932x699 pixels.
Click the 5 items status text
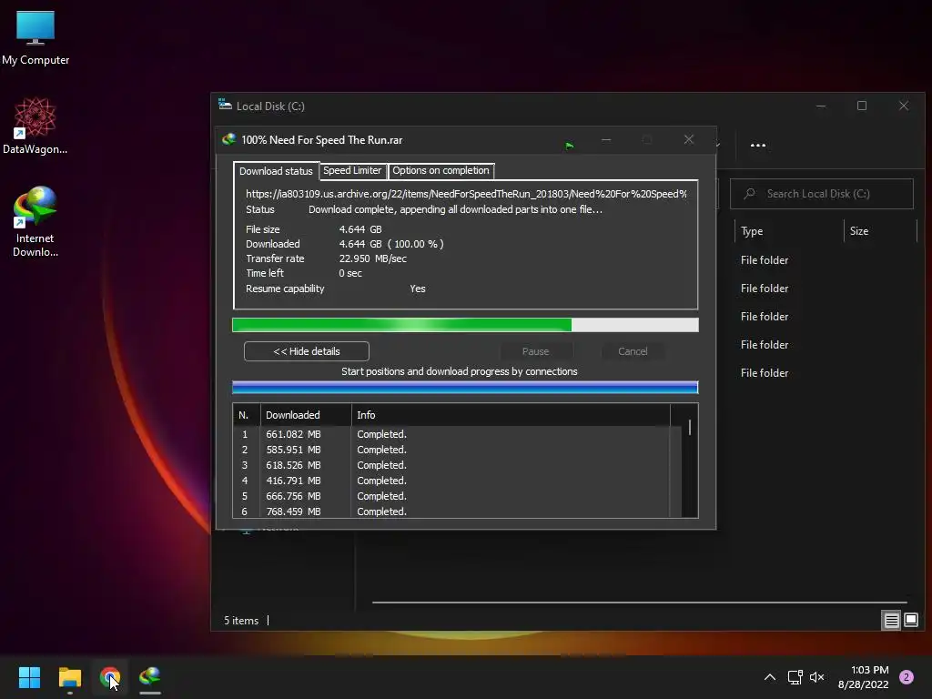point(241,621)
